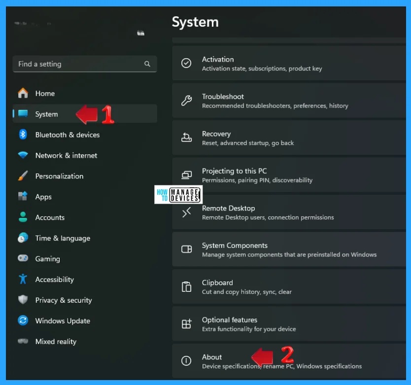Click the Privacy shield icon
This screenshot has height=385, width=411.
pyautogui.click(x=23, y=300)
